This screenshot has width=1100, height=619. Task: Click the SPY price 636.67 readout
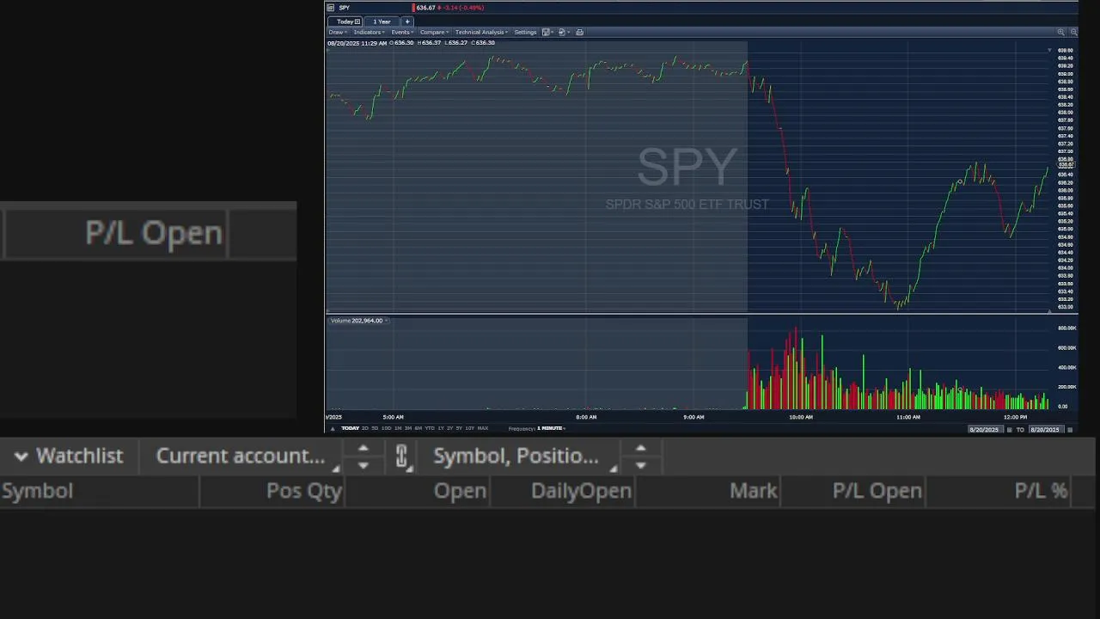point(425,8)
